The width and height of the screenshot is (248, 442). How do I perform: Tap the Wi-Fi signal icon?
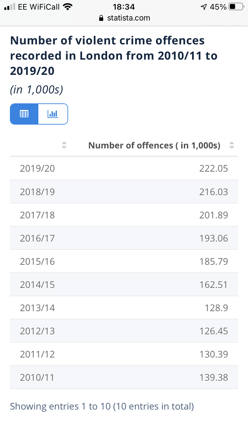point(68,7)
